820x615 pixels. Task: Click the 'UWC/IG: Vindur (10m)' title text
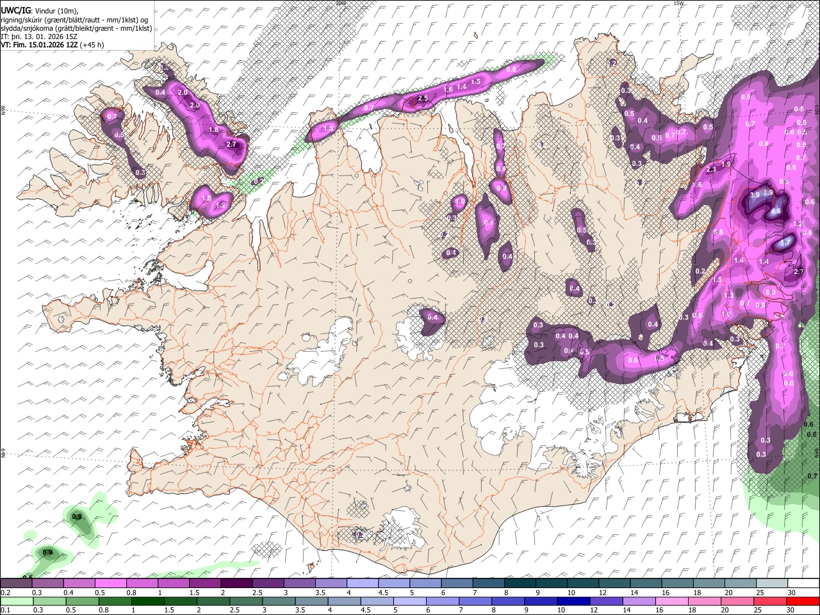(x=40, y=11)
